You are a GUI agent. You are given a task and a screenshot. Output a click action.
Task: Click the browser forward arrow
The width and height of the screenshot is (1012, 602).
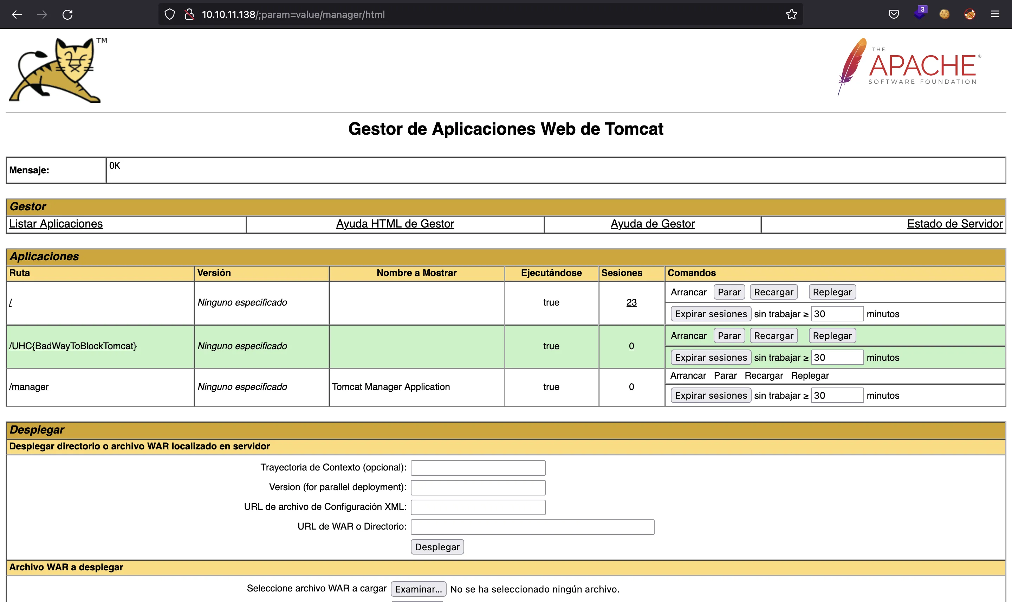(42, 15)
